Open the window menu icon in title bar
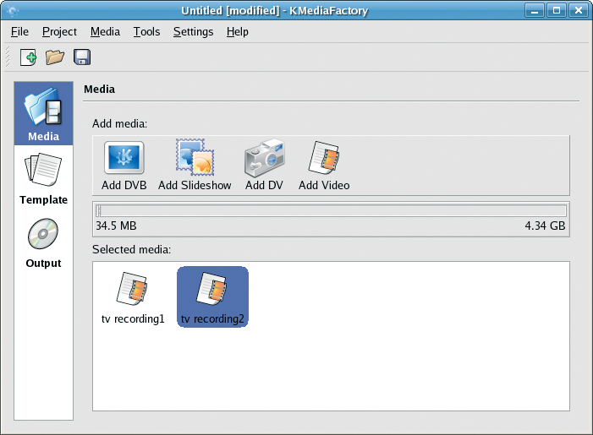Image resolution: width=593 pixels, height=435 pixels. 13,11
